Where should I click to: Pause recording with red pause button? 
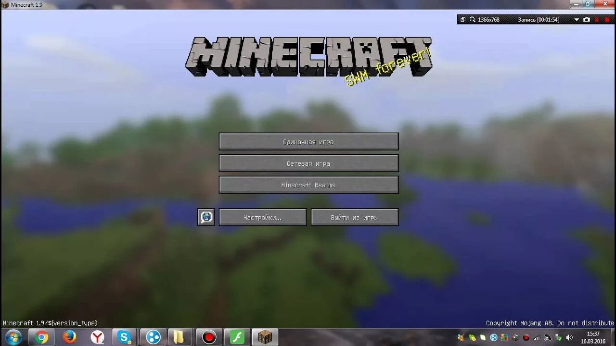(597, 20)
